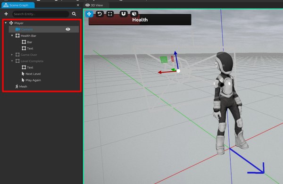Select Text under Health Bar
This screenshot has width=283, height=184.
click(x=30, y=49)
